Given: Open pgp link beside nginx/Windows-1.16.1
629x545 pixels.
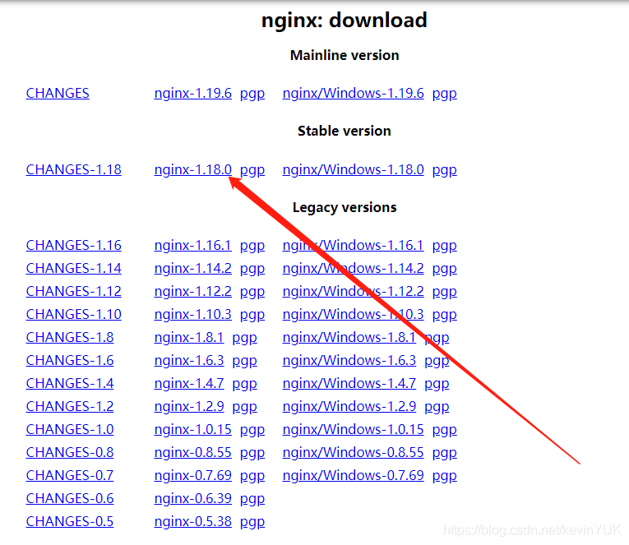Looking at the screenshot, I should 445,247.
